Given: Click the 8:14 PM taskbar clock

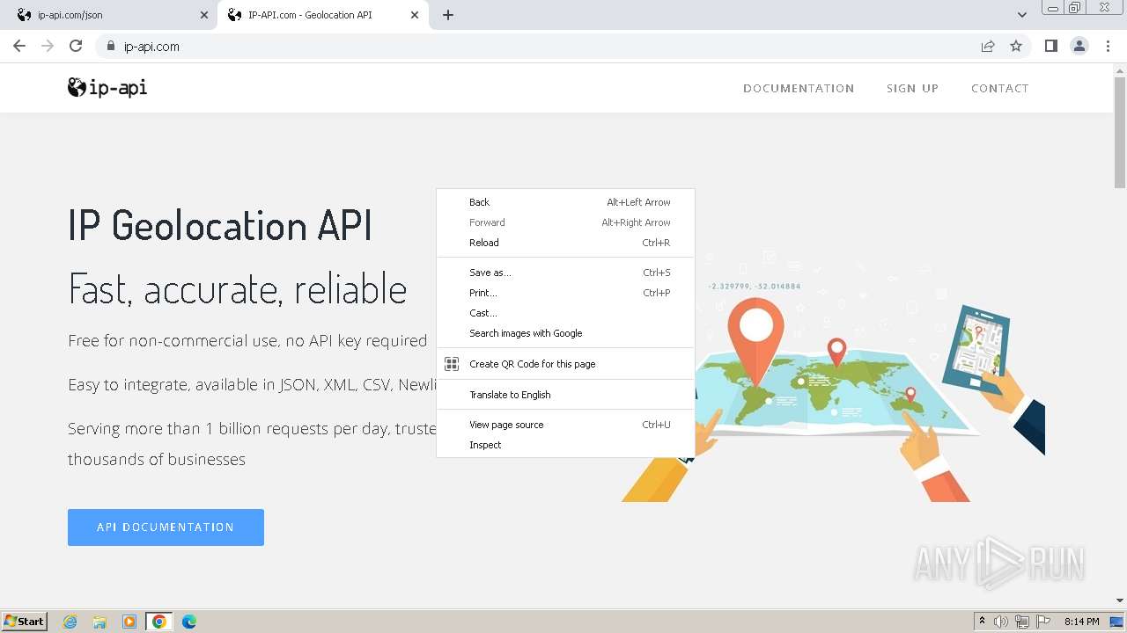Looking at the screenshot, I should (1082, 622).
